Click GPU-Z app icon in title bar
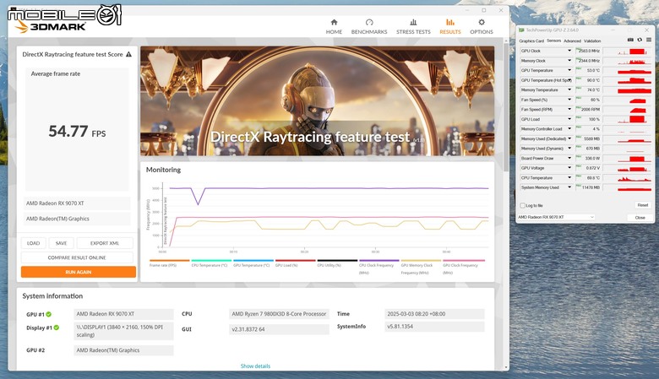Viewport: 659px width, 379px height. coord(521,30)
